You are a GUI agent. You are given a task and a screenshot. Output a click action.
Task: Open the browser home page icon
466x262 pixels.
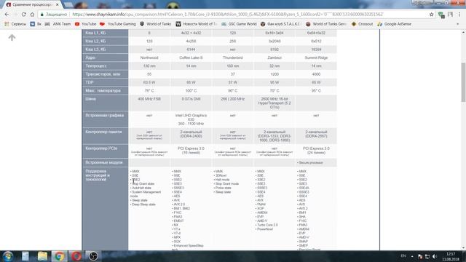click(x=32, y=15)
